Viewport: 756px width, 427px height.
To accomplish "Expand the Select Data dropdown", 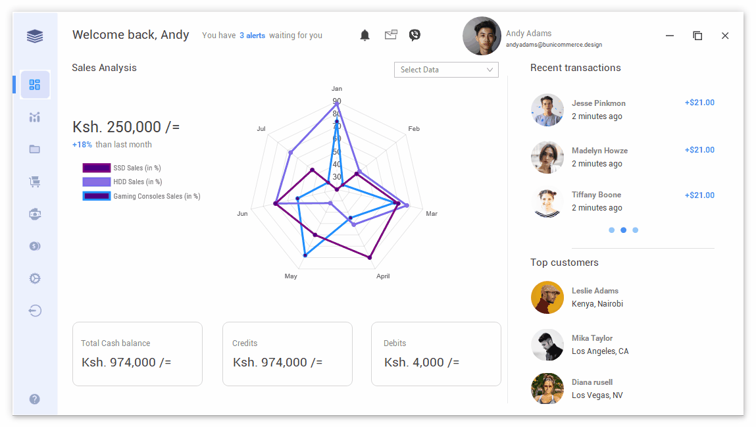I will [x=446, y=70].
